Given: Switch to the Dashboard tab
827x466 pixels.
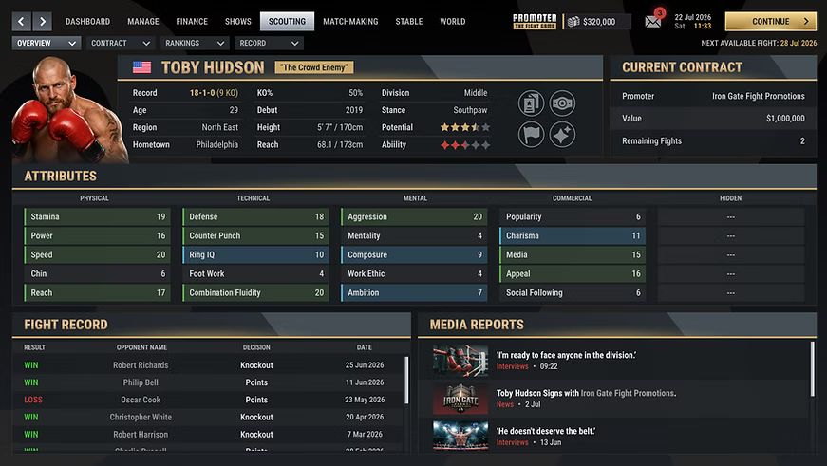Looking at the screenshot, I should pos(87,22).
